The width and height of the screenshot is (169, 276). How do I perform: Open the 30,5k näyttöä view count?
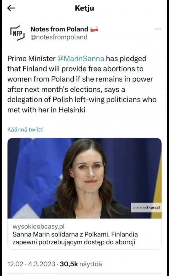[x=81, y=264]
